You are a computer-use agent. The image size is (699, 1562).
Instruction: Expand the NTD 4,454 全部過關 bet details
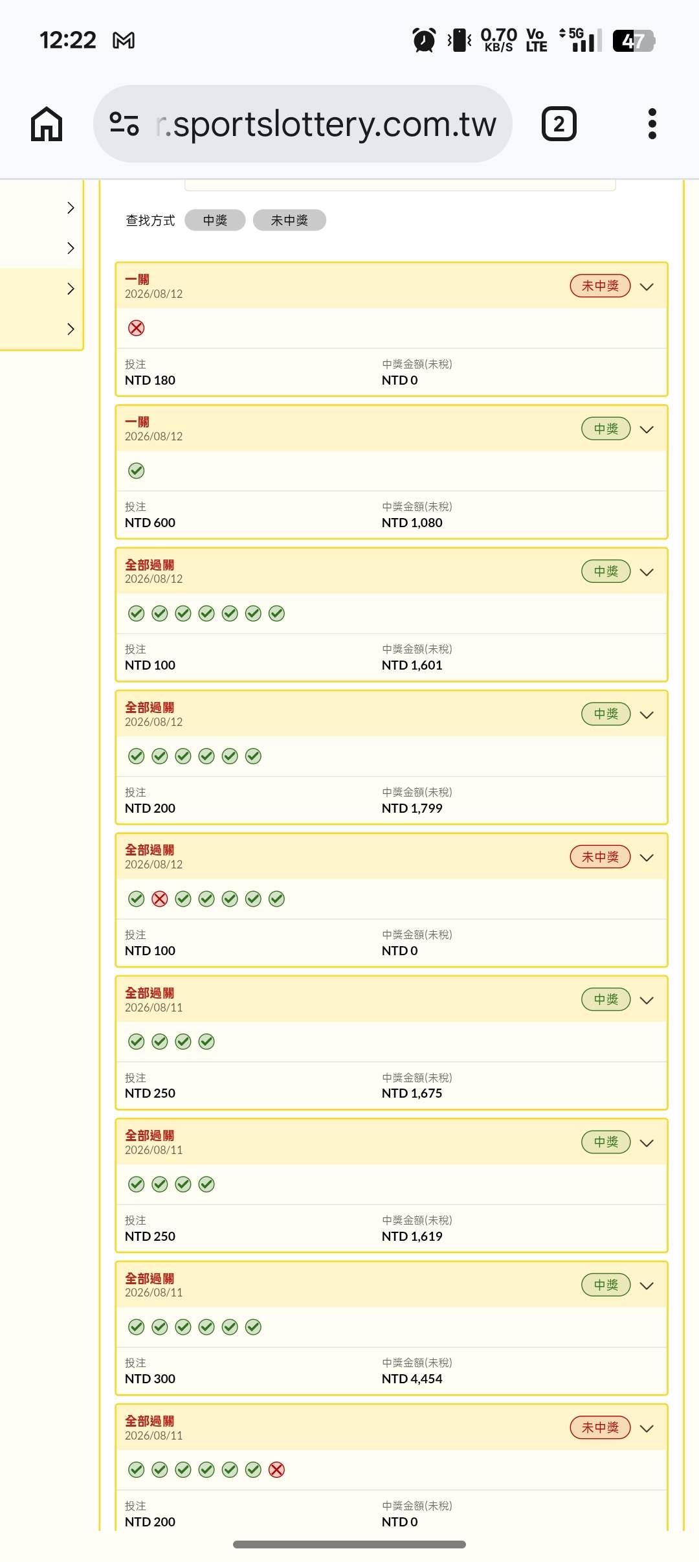(647, 1285)
